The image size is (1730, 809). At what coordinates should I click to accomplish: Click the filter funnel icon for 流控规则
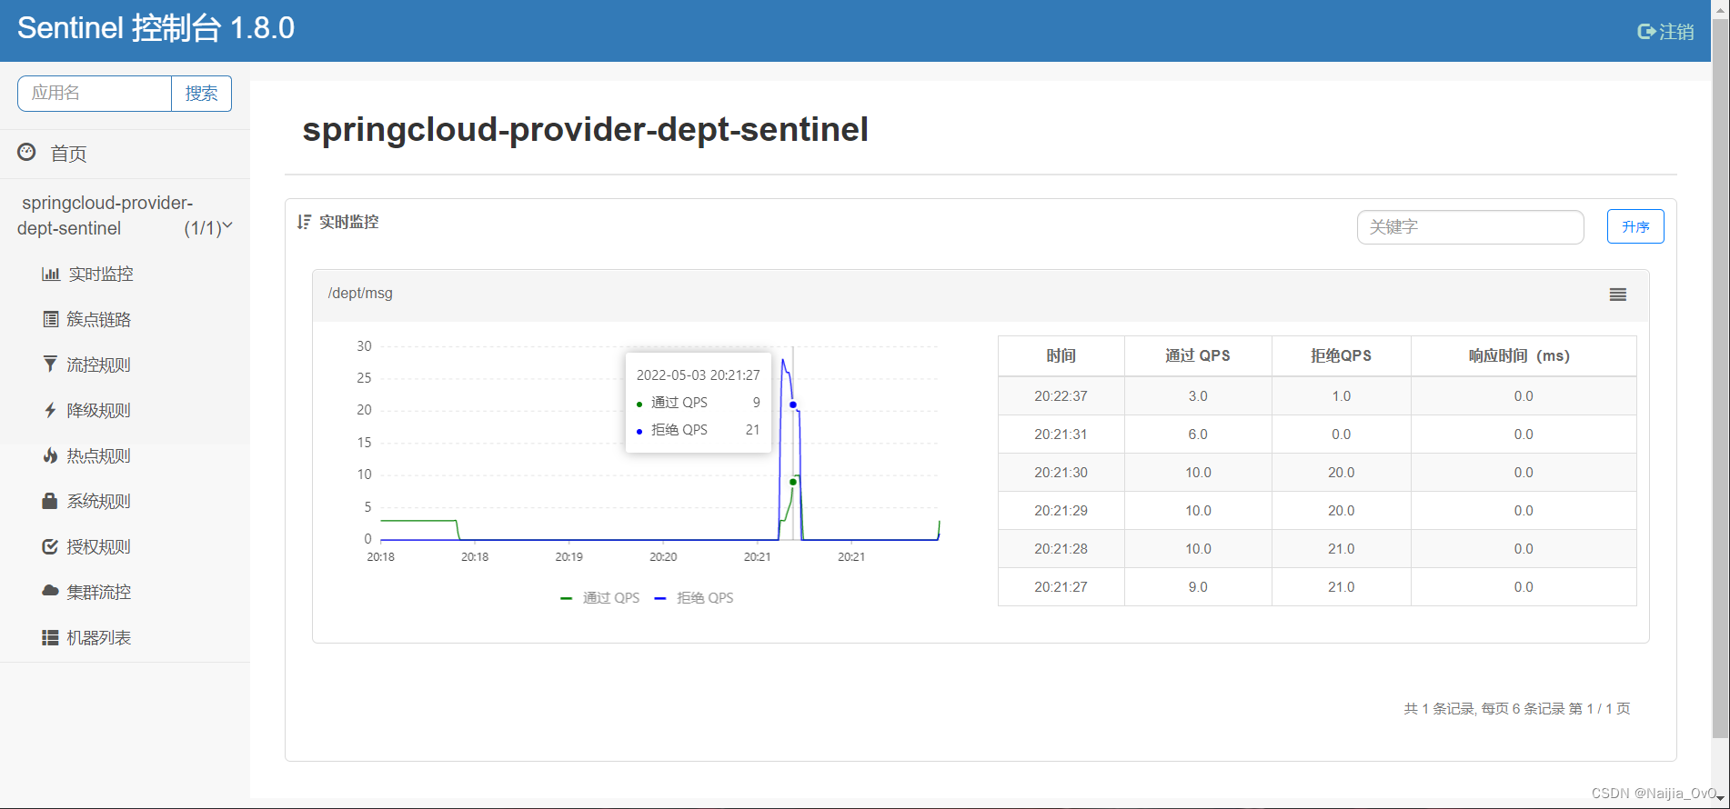tap(50, 365)
